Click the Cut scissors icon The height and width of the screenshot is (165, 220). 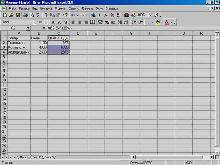pyautogui.click(x=46, y=15)
